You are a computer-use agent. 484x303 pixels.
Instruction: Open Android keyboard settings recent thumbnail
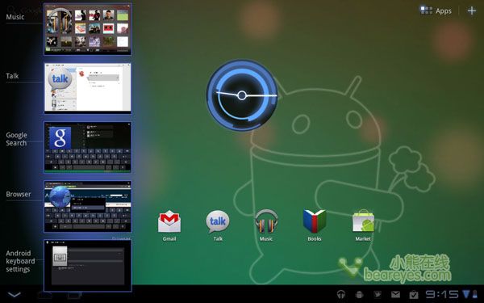(x=88, y=265)
